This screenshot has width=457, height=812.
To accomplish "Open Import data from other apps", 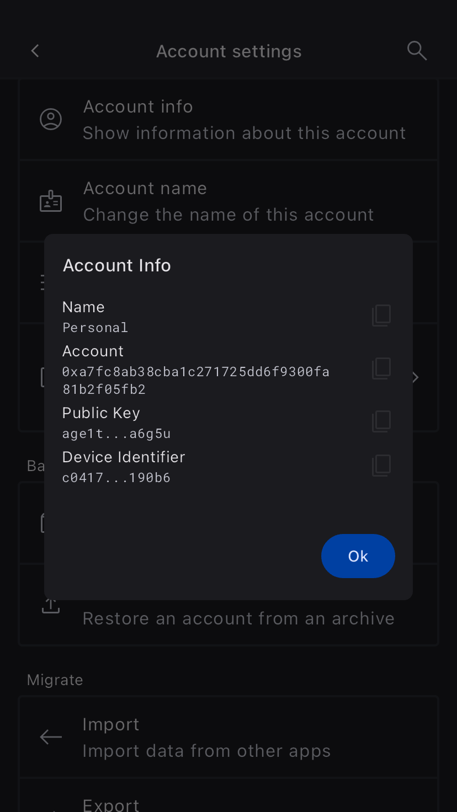I will coord(206,738).
